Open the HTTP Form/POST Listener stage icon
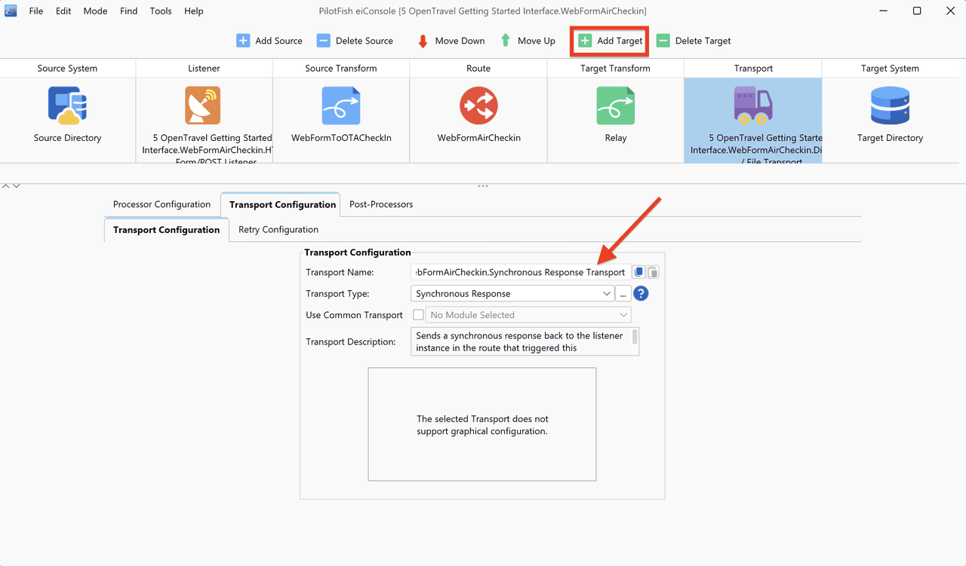Image resolution: width=966 pixels, height=566 pixels. 203,106
